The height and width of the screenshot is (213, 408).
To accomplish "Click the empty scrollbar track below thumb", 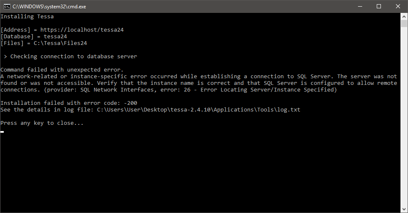I will tap(404, 116).
